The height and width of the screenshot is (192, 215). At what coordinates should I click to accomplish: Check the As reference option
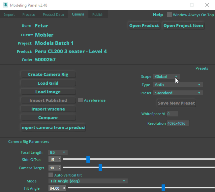pyautogui.click(x=80, y=100)
